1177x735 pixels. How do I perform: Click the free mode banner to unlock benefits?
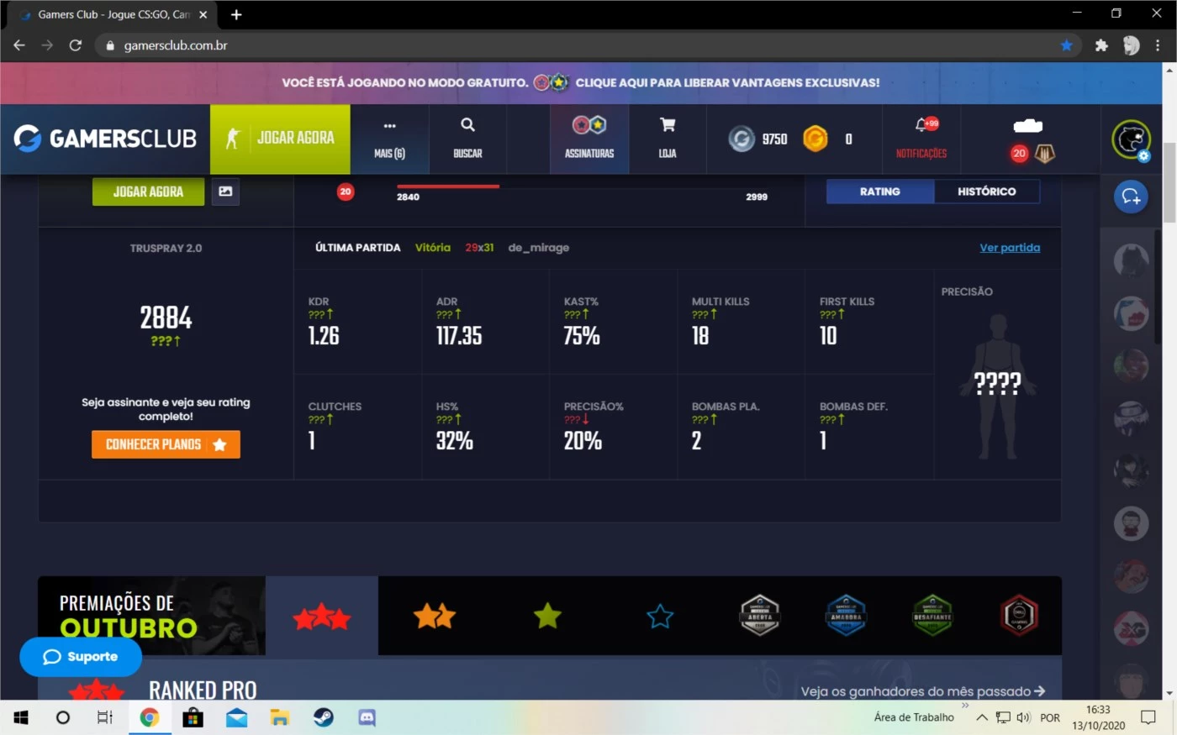(581, 82)
